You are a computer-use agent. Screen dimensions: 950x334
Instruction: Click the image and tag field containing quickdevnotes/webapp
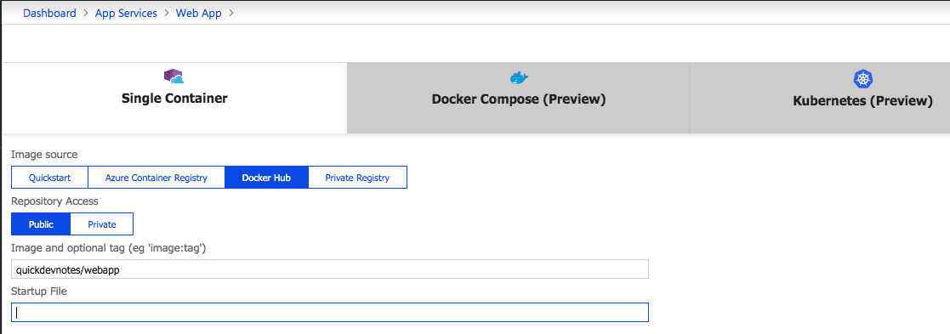pos(330,269)
